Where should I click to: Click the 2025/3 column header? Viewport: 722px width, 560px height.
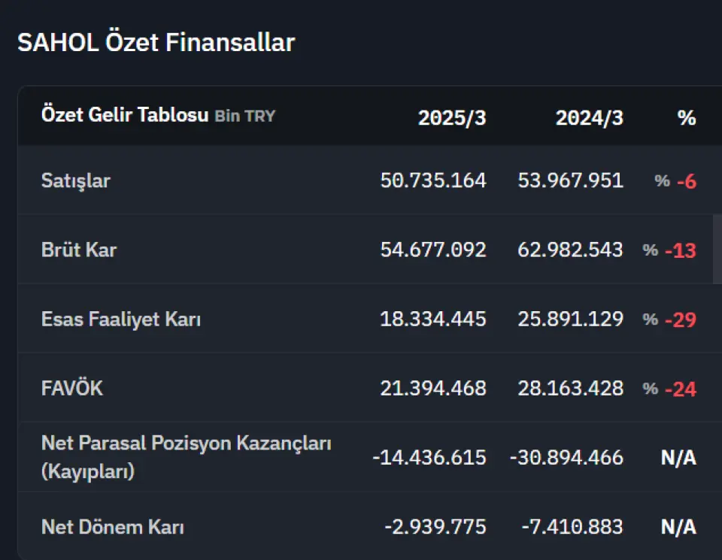(x=452, y=118)
